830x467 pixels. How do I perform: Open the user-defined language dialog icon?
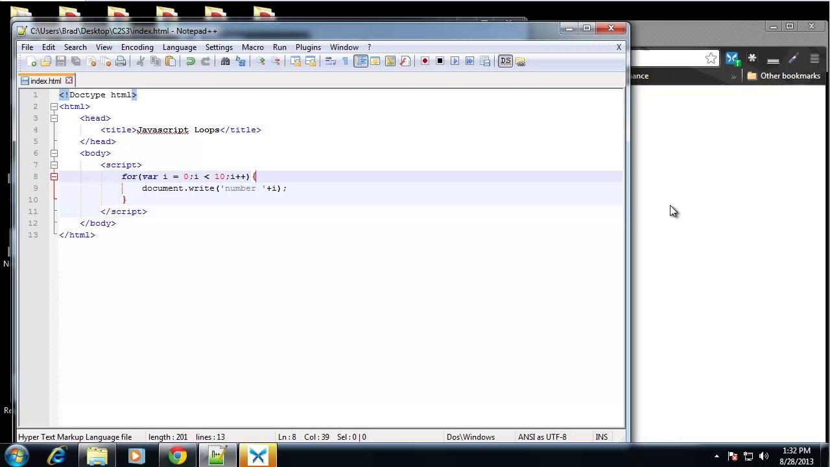click(375, 61)
